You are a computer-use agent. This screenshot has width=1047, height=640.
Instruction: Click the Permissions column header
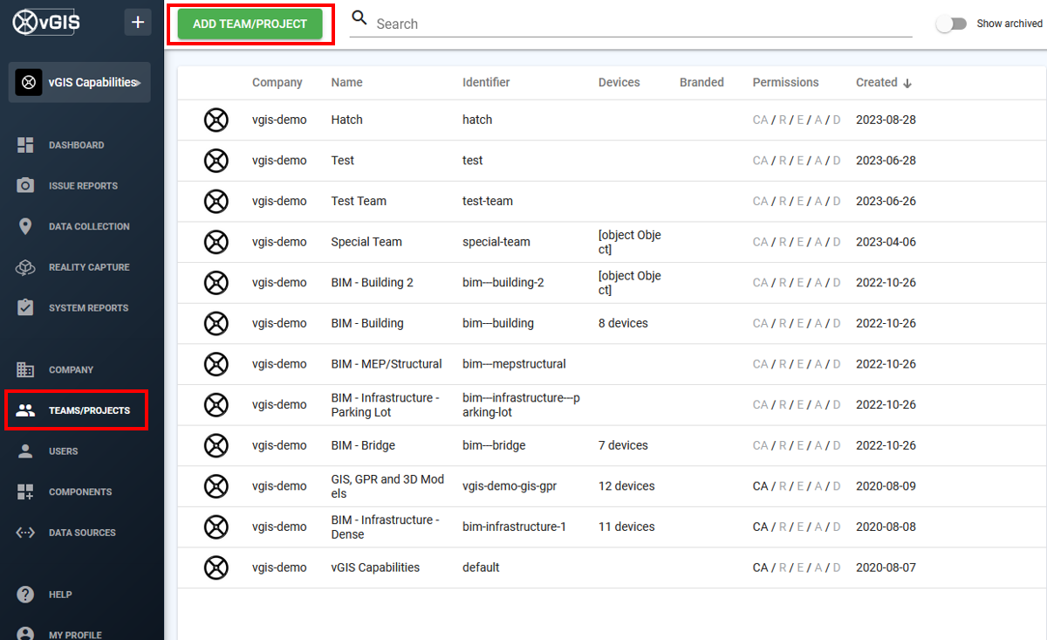[786, 82]
